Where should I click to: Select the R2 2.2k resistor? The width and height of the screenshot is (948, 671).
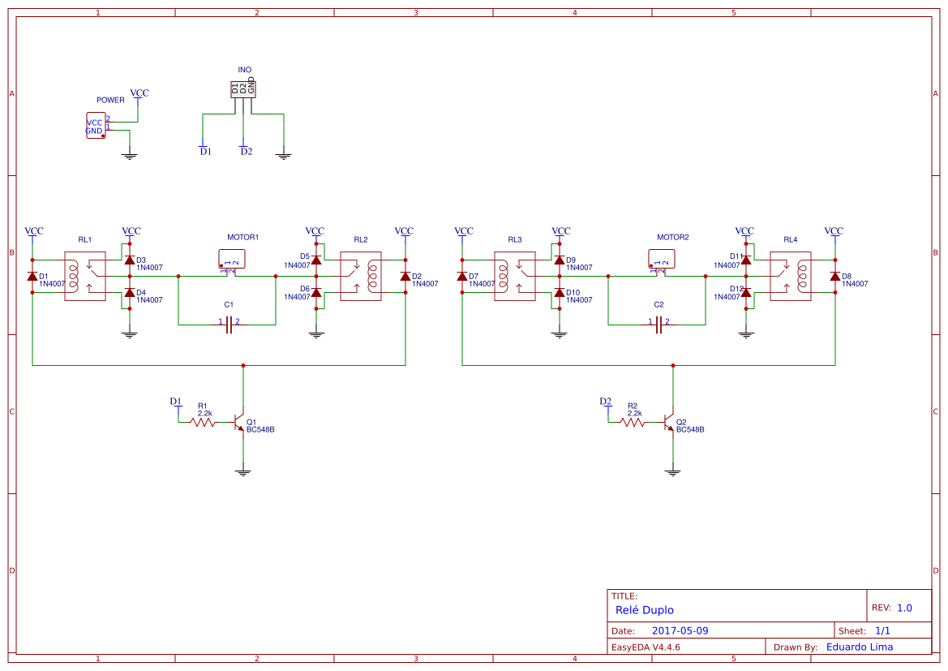tap(633, 422)
